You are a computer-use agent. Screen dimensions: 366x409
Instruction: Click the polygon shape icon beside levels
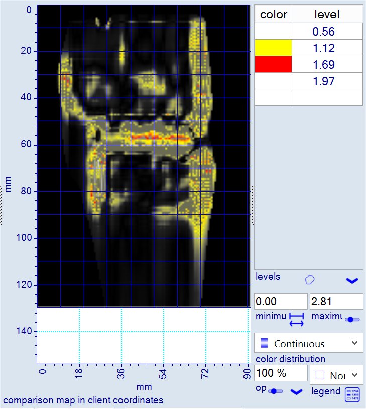point(310,279)
